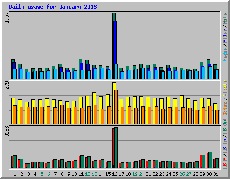Screen dimensions: 230x179
Task: Select day label 16 on the x-axis
Action: coord(115,174)
